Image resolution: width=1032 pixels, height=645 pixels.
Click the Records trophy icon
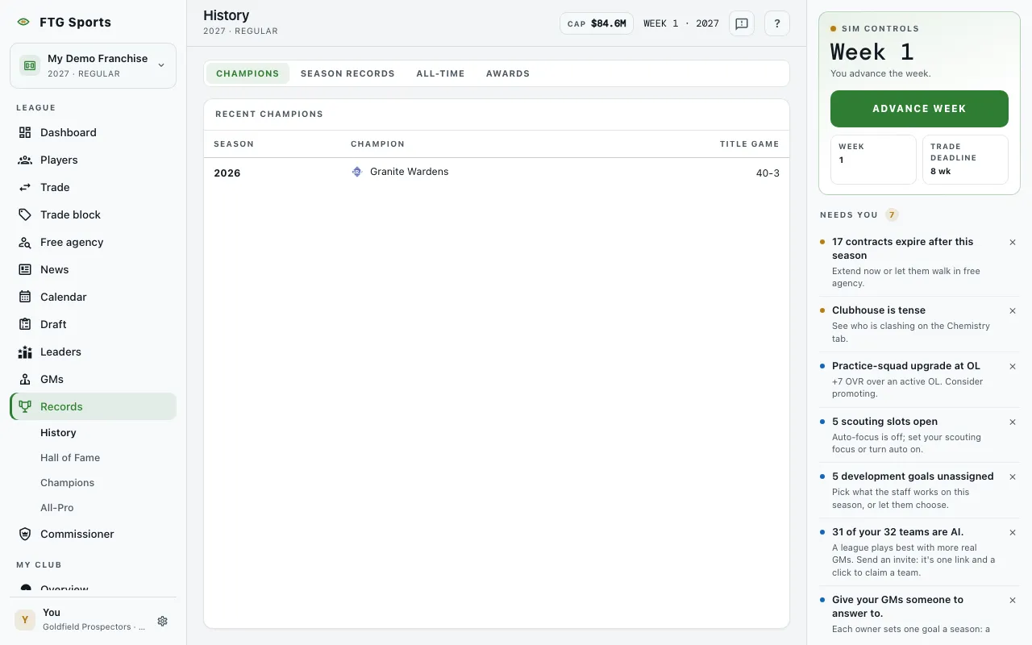25,406
